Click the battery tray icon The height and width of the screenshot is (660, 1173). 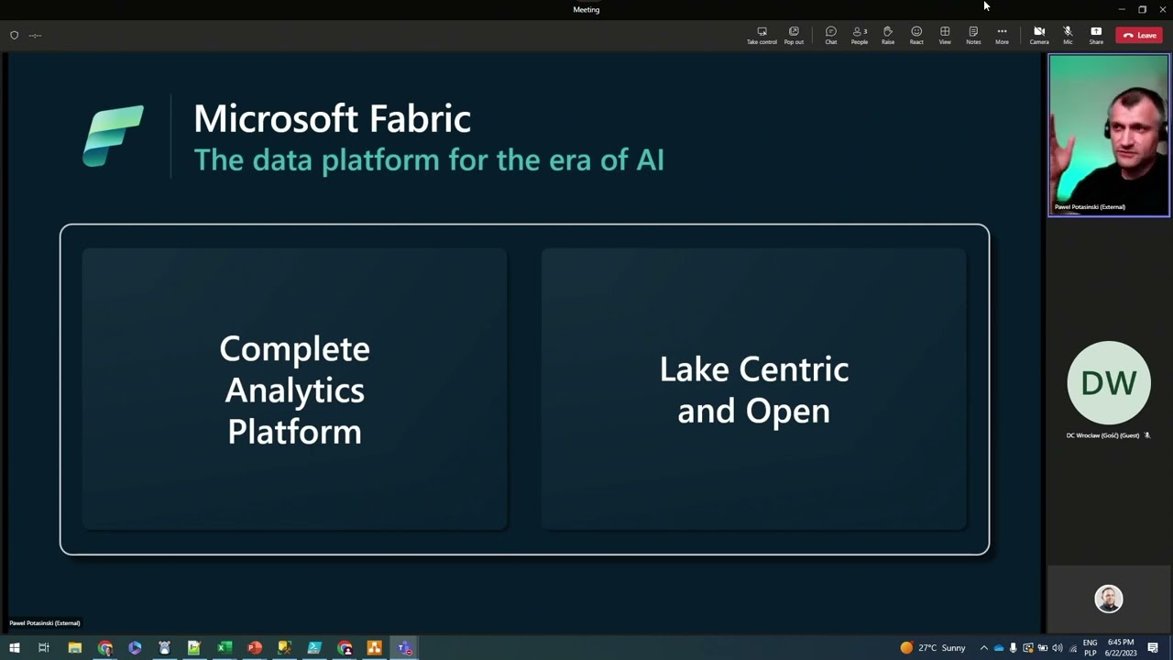[x=1043, y=648]
